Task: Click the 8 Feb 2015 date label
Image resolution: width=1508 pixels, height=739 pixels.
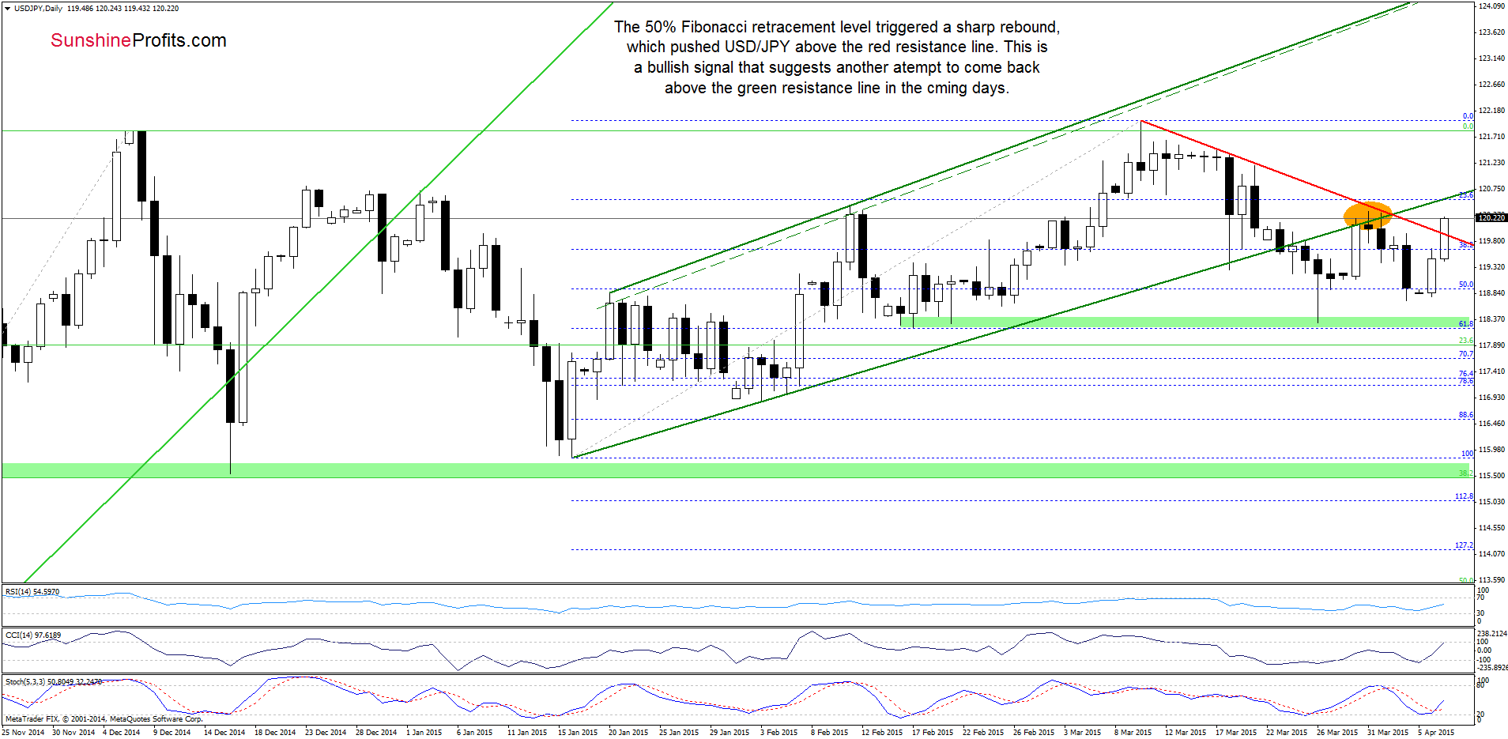Action: pyautogui.click(x=829, y=733)
